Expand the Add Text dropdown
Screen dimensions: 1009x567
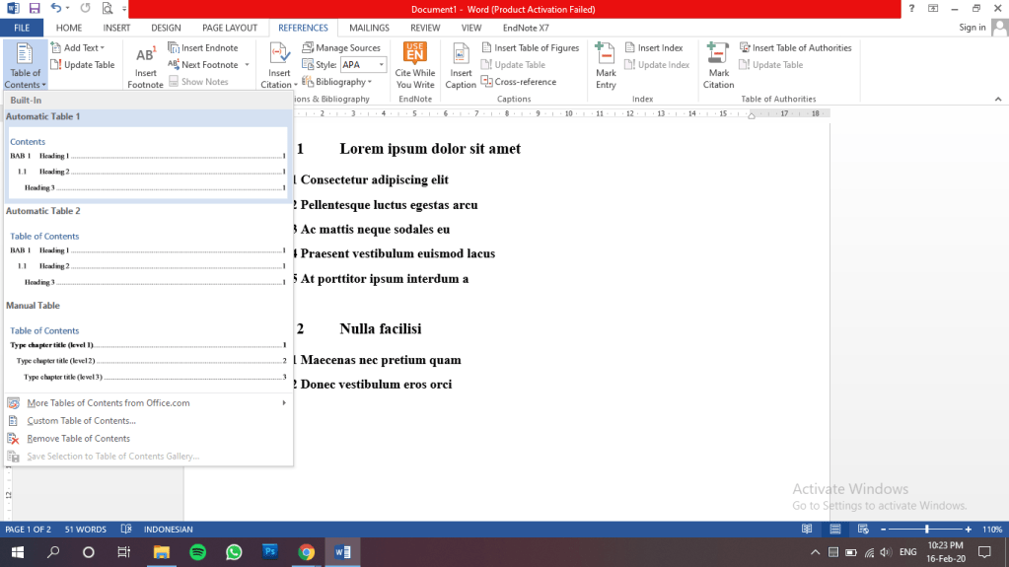tap(102, 47)
